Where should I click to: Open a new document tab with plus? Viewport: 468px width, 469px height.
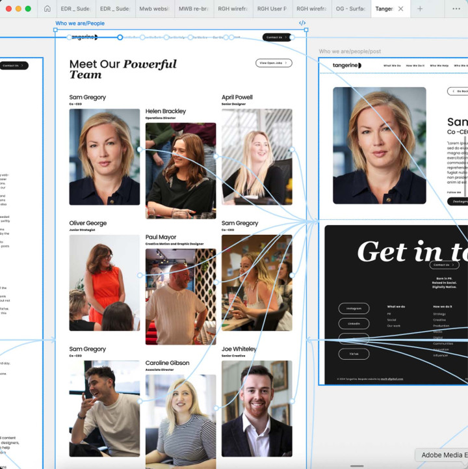point(420,9)
